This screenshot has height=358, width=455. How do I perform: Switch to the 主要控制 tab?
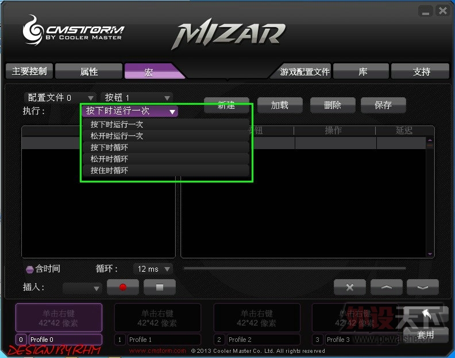pyautogui.click(x=29, y=71)
